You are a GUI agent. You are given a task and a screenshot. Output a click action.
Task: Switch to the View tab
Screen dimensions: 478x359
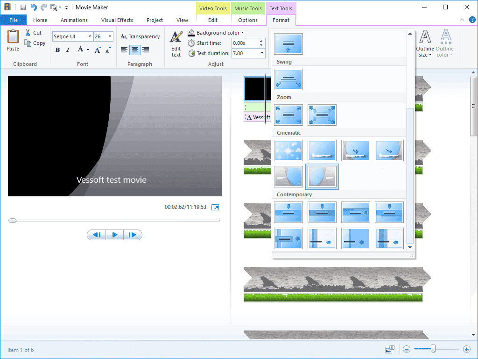[182, 20]
